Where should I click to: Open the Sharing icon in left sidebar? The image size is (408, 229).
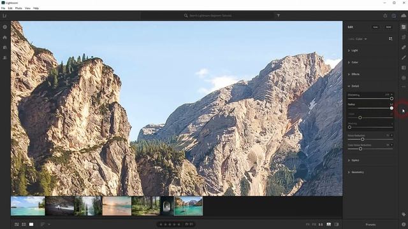click(4, 58)
